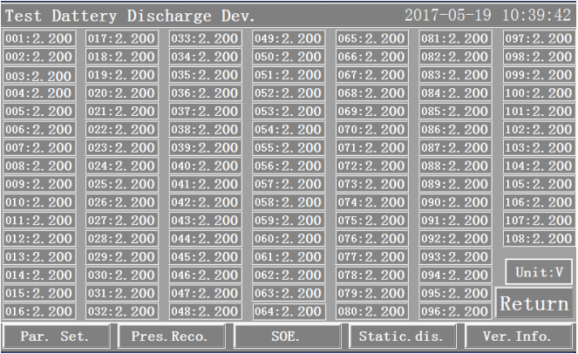The height and width of the screenshot is (354, 578).
Task: Click cell 065 voltage value
Action: click(371, 39)
